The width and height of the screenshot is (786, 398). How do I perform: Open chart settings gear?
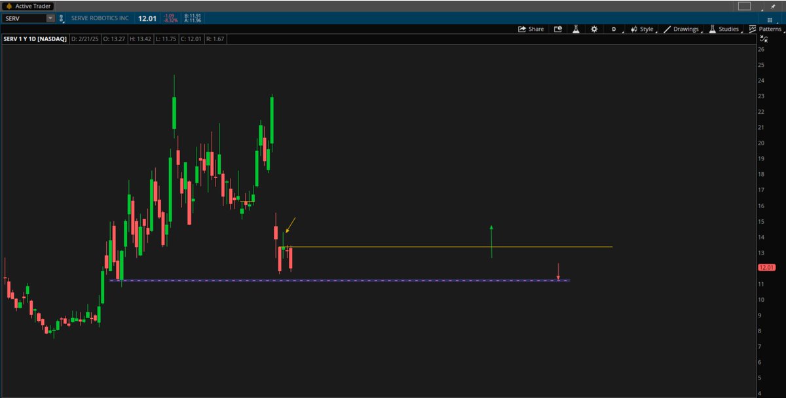[594, 29]
